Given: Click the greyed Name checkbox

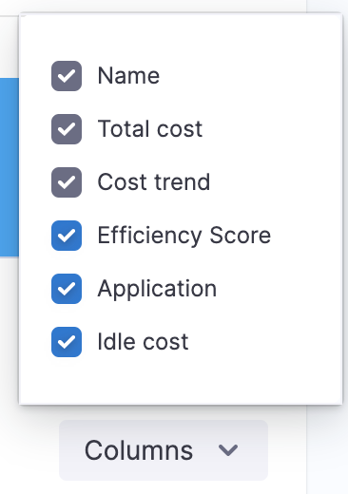Looking at the screenshot, I should [67, 76].
